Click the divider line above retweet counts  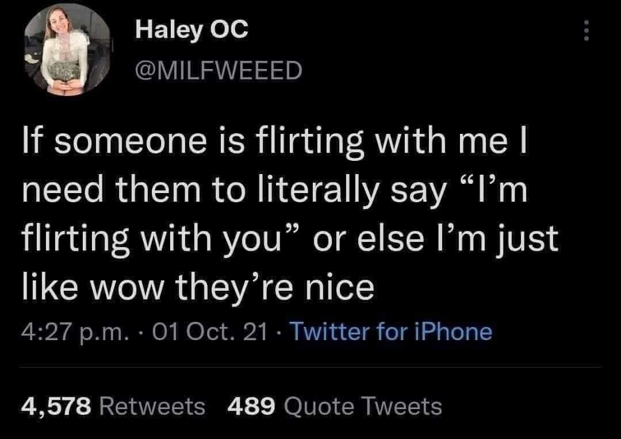(x=310, y=368)
